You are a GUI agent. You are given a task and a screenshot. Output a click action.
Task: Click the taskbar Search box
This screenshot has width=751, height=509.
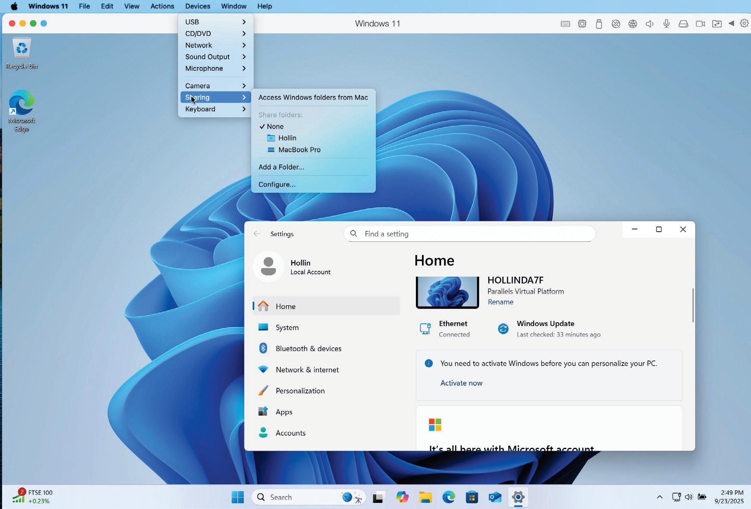click(308, 497)
